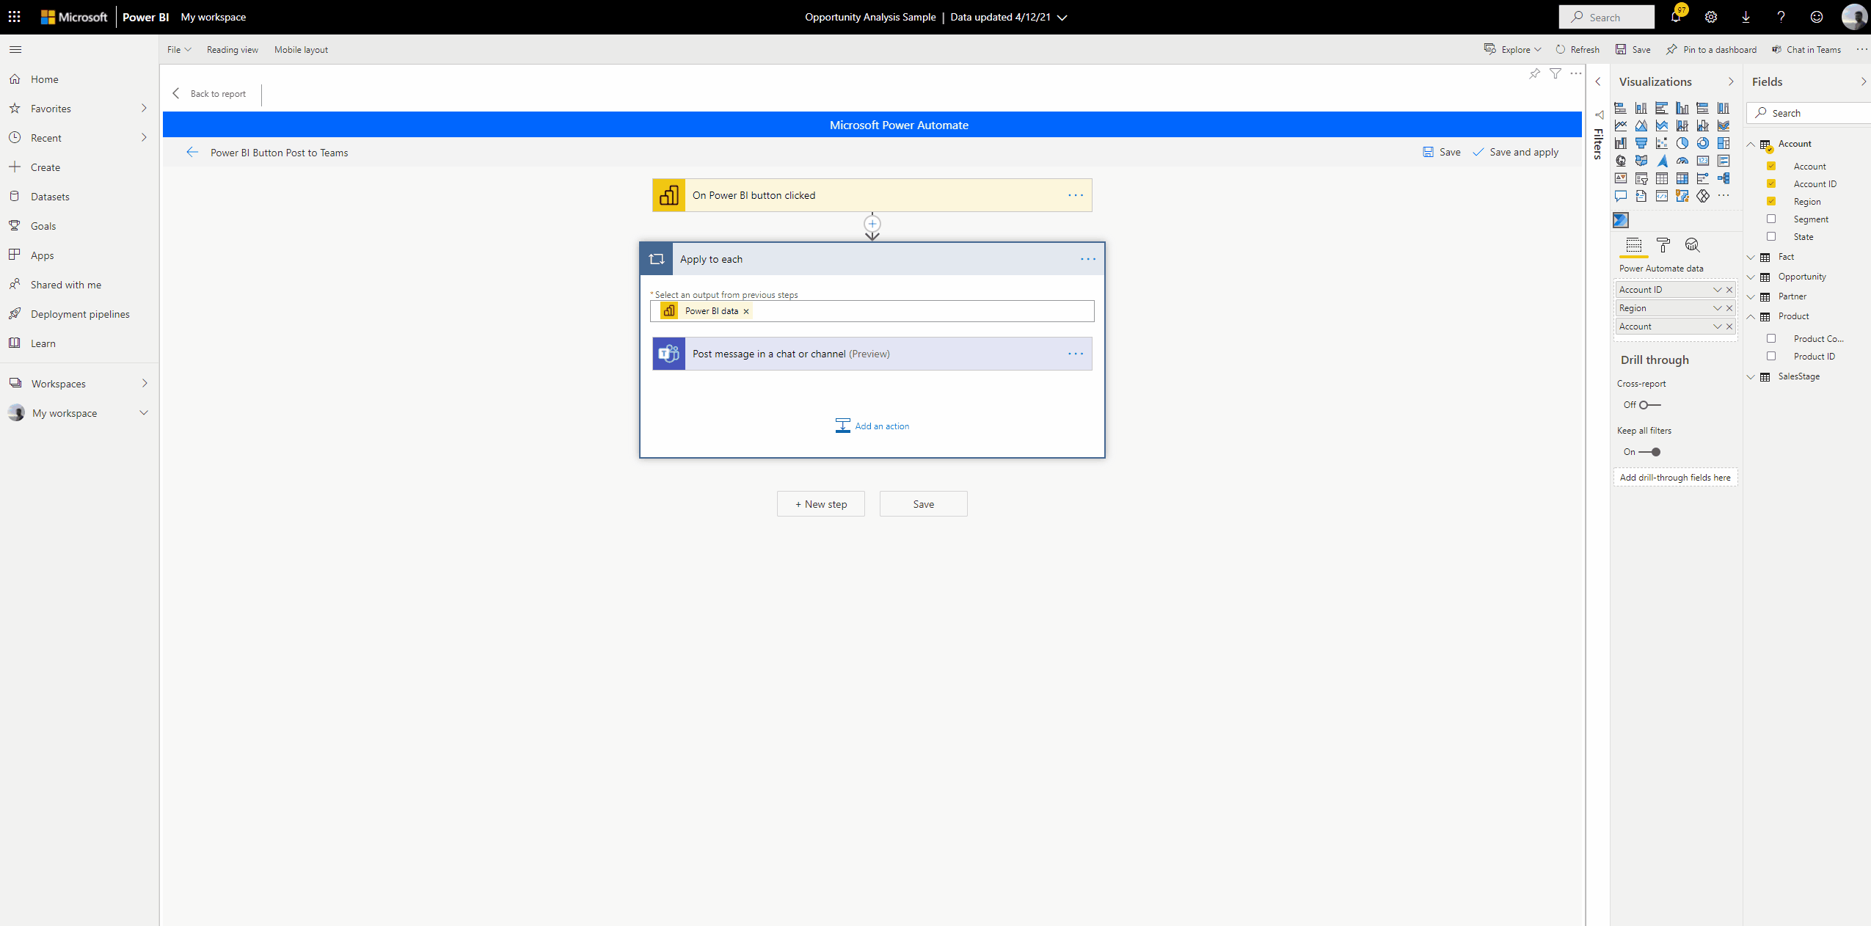Select the KPI visualization

click(1621, 178)
